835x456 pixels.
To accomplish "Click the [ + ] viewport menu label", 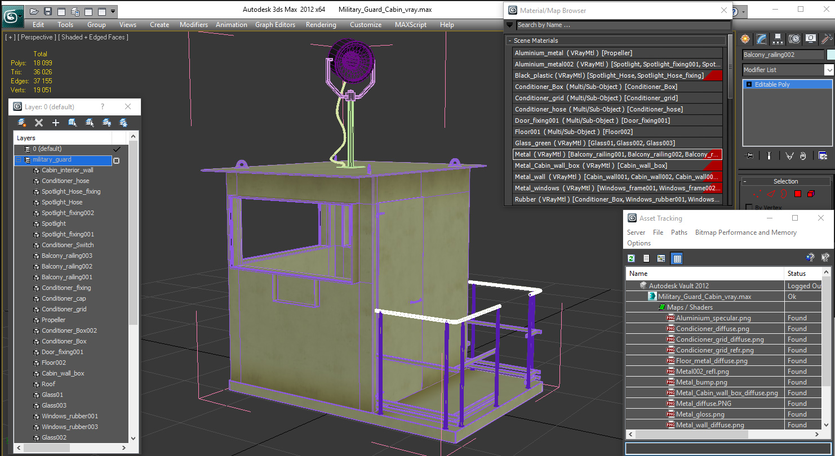I will (x=10, y=37).
